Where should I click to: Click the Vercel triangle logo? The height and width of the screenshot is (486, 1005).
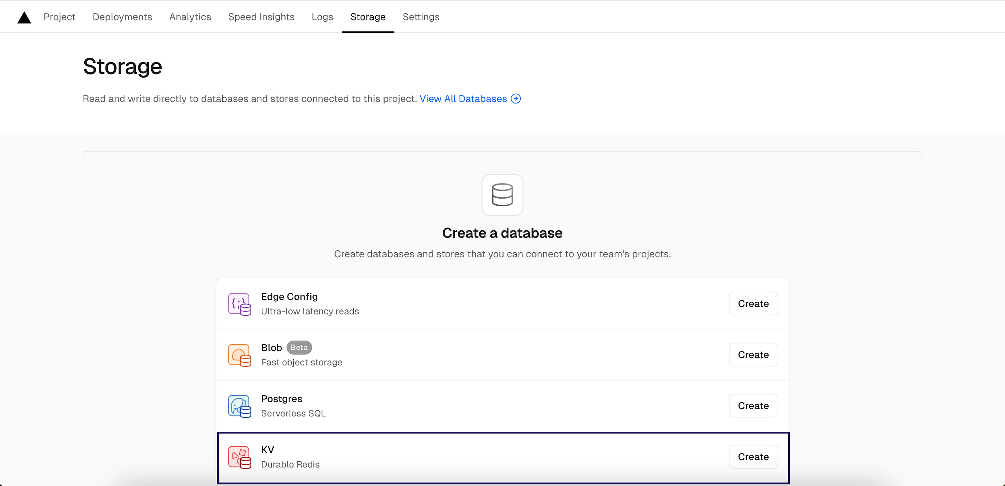(24, 17)
